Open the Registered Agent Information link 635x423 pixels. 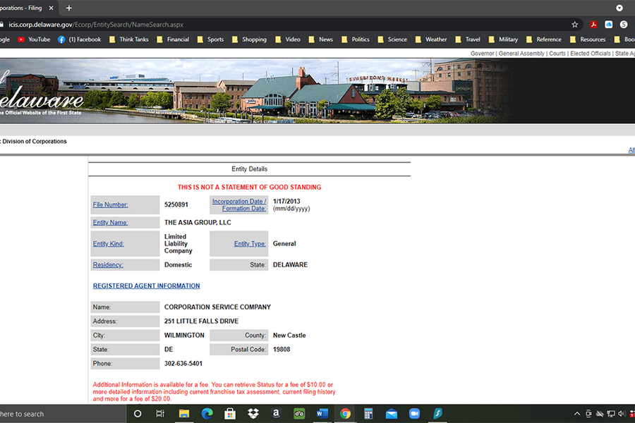146,286
